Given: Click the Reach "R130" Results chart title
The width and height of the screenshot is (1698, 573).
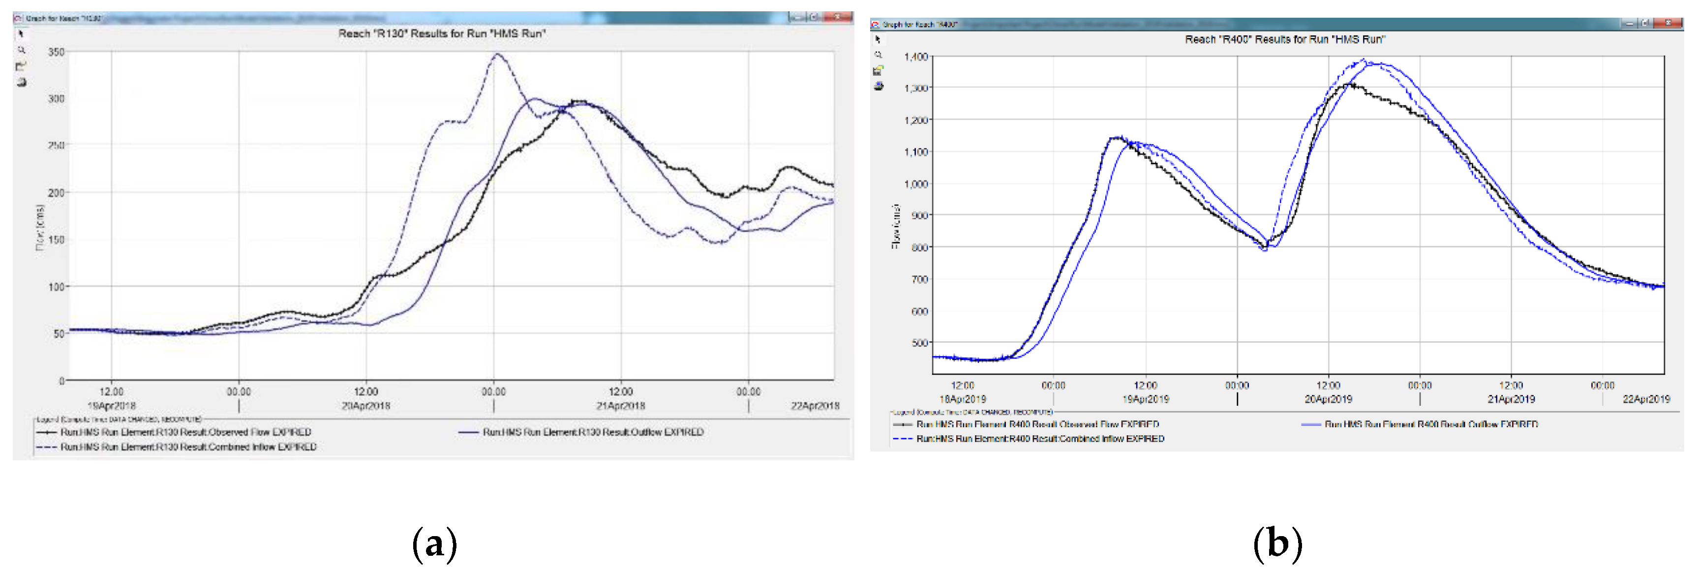Looking at the screenshot, I should coord(442,33).
